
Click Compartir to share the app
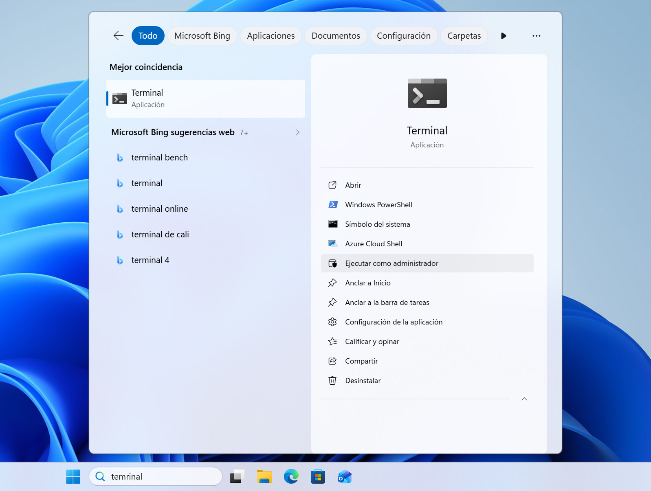(x=427, y=361)
